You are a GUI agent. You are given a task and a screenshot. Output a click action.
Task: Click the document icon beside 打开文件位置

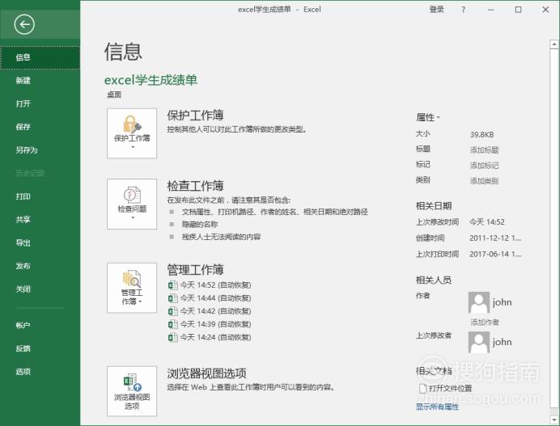(422, 388)
